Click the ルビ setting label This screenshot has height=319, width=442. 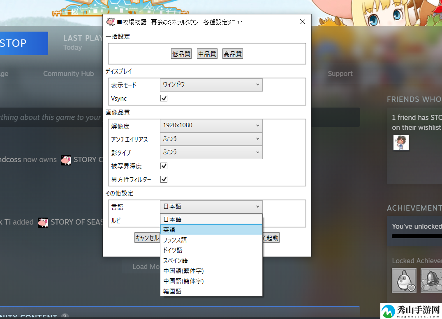(116, 221)
